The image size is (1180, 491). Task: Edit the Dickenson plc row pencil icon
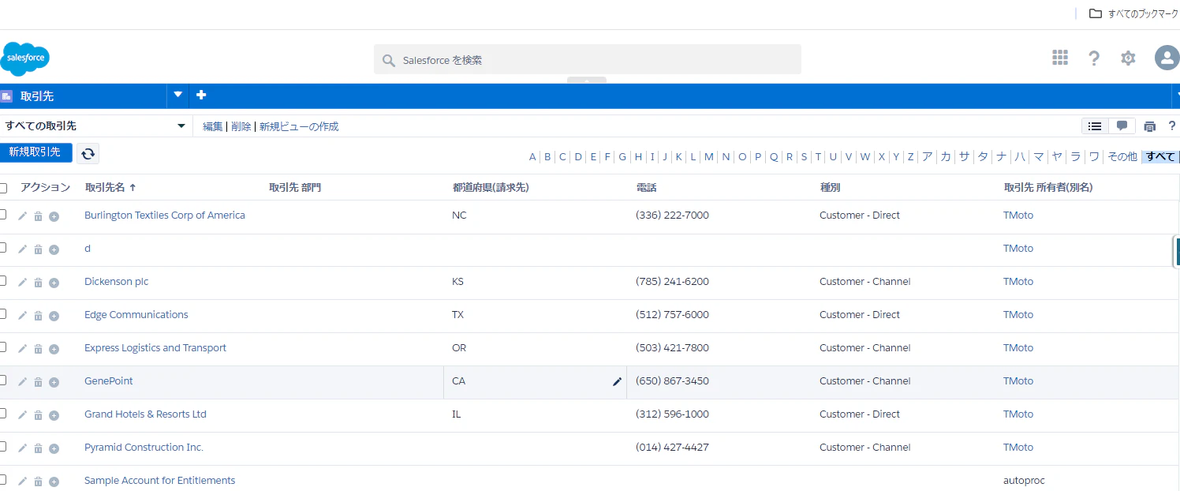click(22, 282)
